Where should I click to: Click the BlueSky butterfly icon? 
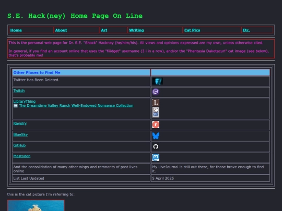(x=156, y=136)
